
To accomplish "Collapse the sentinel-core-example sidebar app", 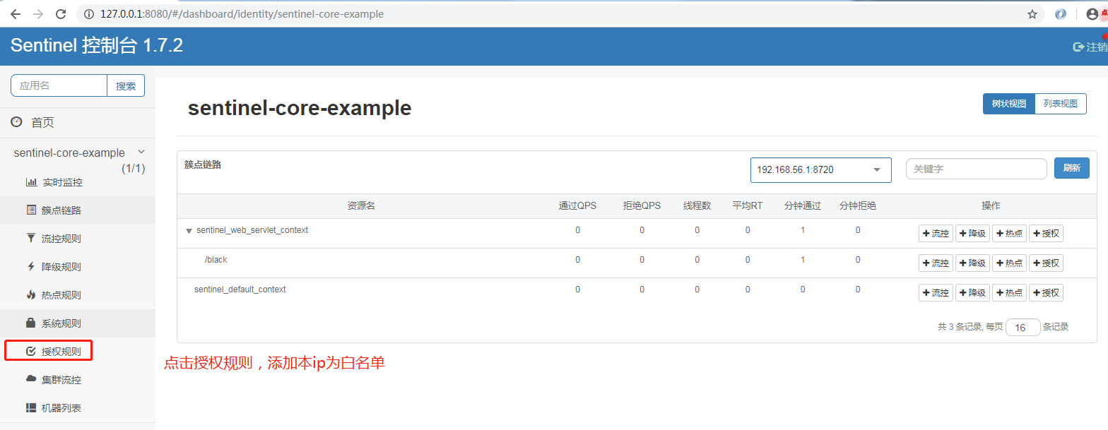I will point(141,152).
